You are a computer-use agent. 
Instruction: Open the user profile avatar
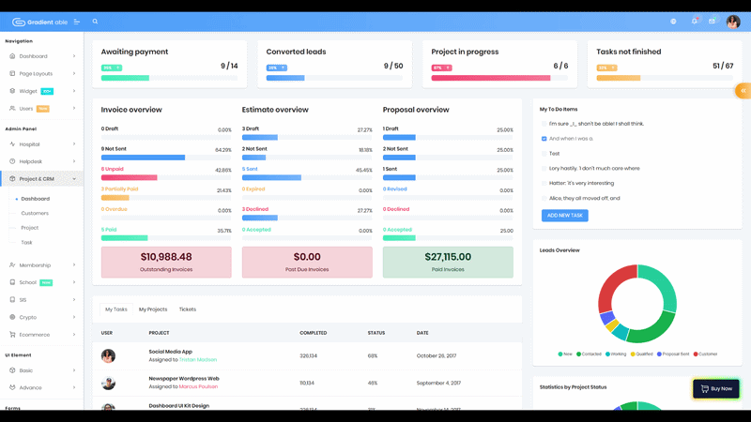coord(733,22)
